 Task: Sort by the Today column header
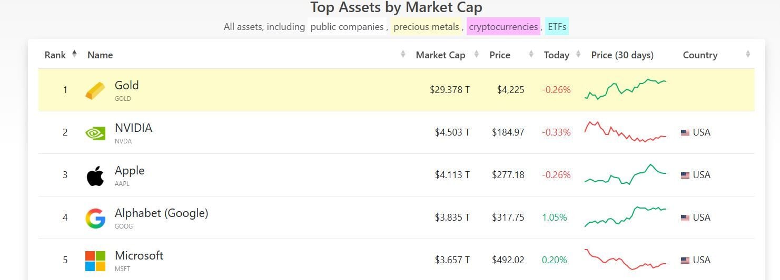(x=556, y=55)
